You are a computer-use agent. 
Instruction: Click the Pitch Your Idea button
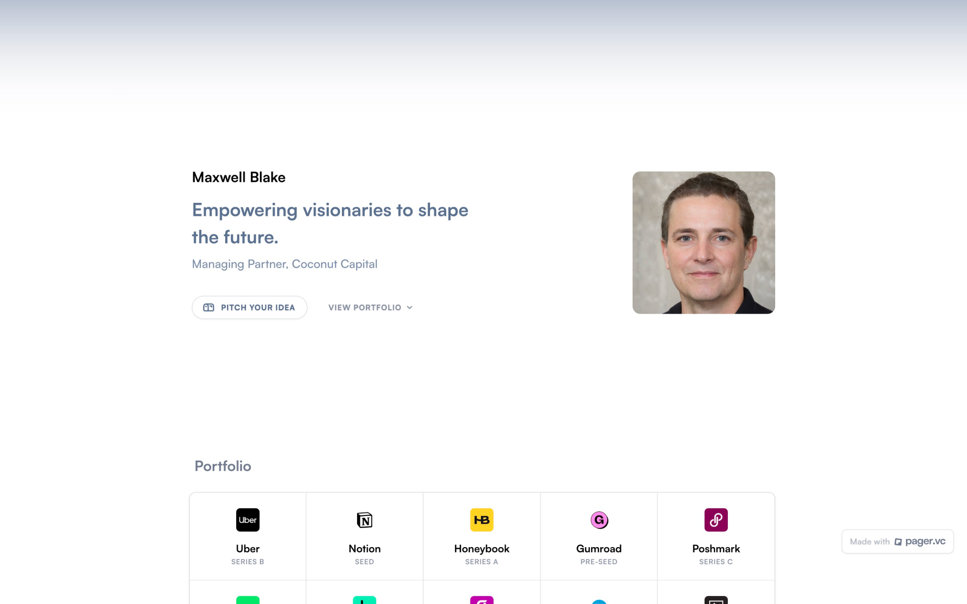pos(250,308)
